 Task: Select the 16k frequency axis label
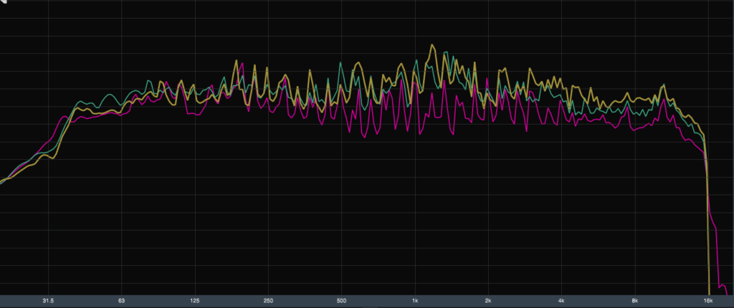click(x=708, y=301)
